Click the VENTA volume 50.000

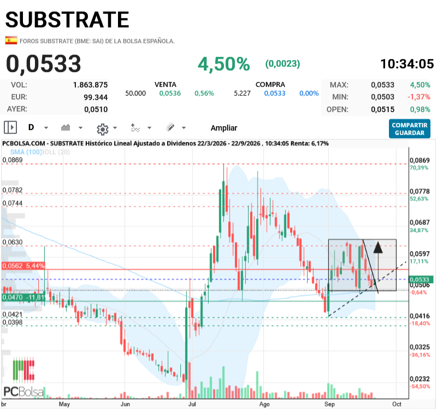click(135, 93)
